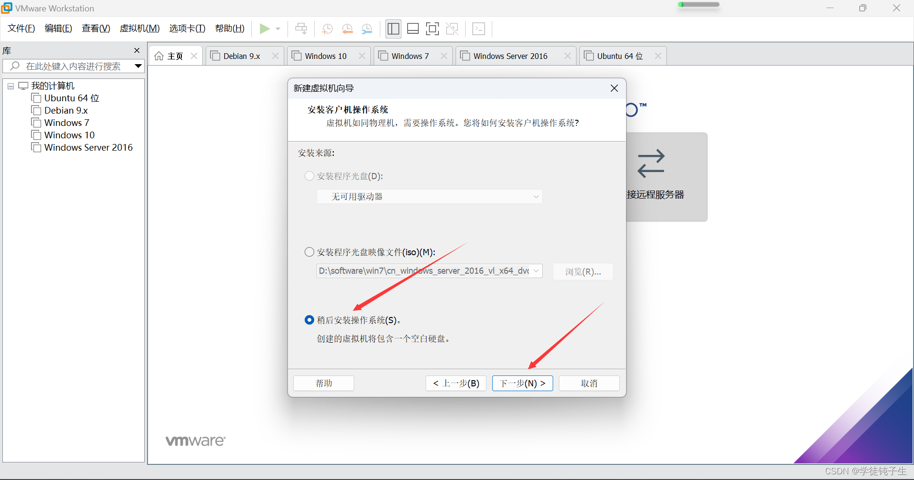
Task: Select the 安装程序光盘(D) radio option
Action: tap(309, 176)
